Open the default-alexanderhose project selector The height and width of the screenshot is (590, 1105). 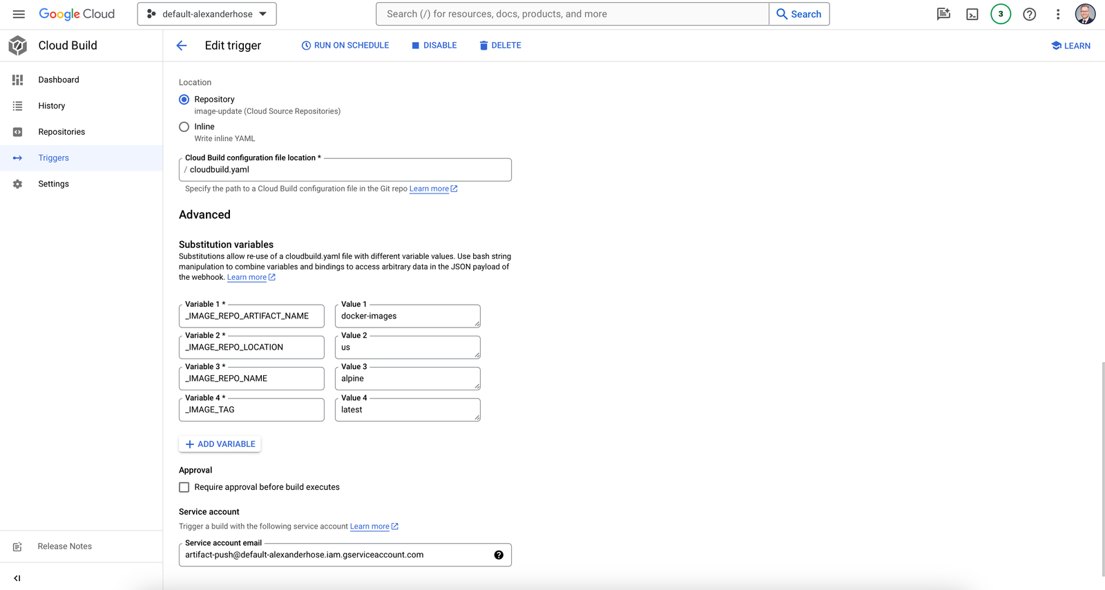click(x=207, y=14)
